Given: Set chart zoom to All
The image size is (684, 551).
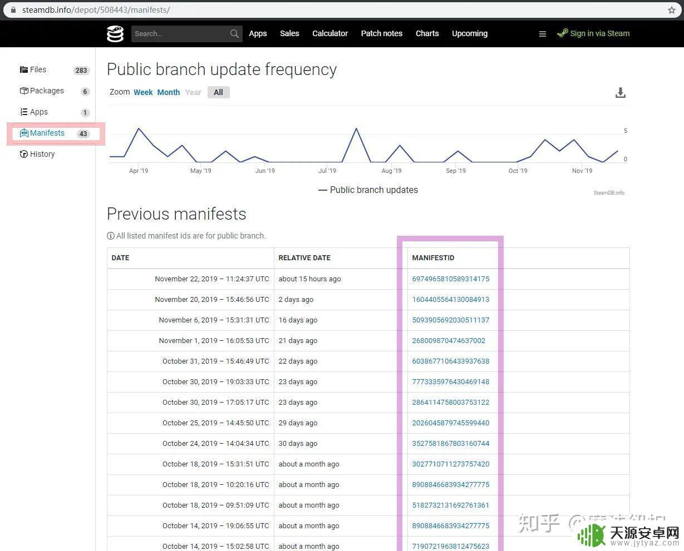Looking at the screenshot, I should pos(218,92).
